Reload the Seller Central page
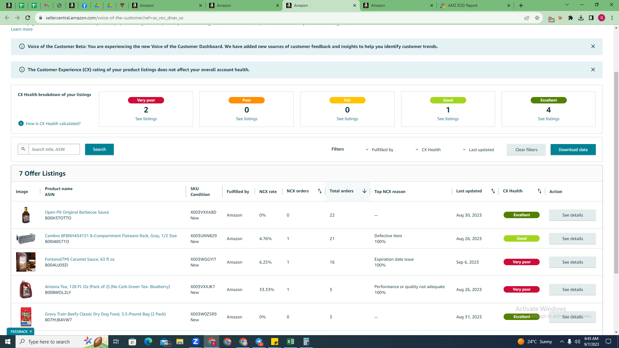This screenshot has width=619, height=348. tap(28, 18)
